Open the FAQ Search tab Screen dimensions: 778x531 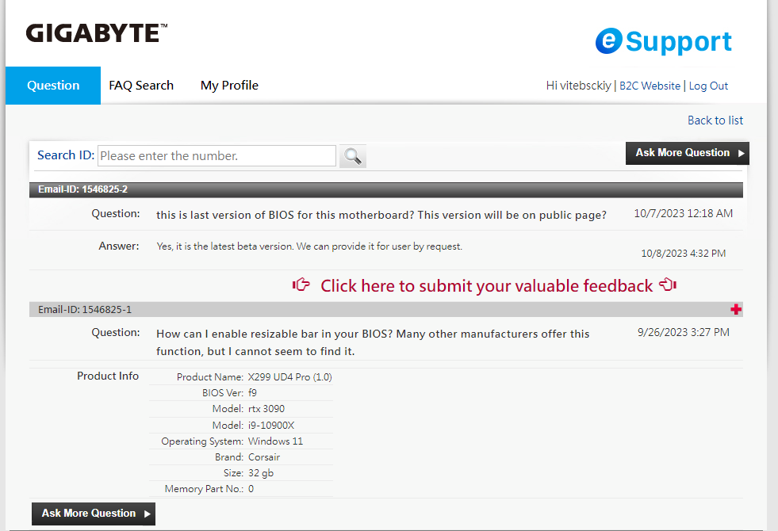[x=141, y=86]
